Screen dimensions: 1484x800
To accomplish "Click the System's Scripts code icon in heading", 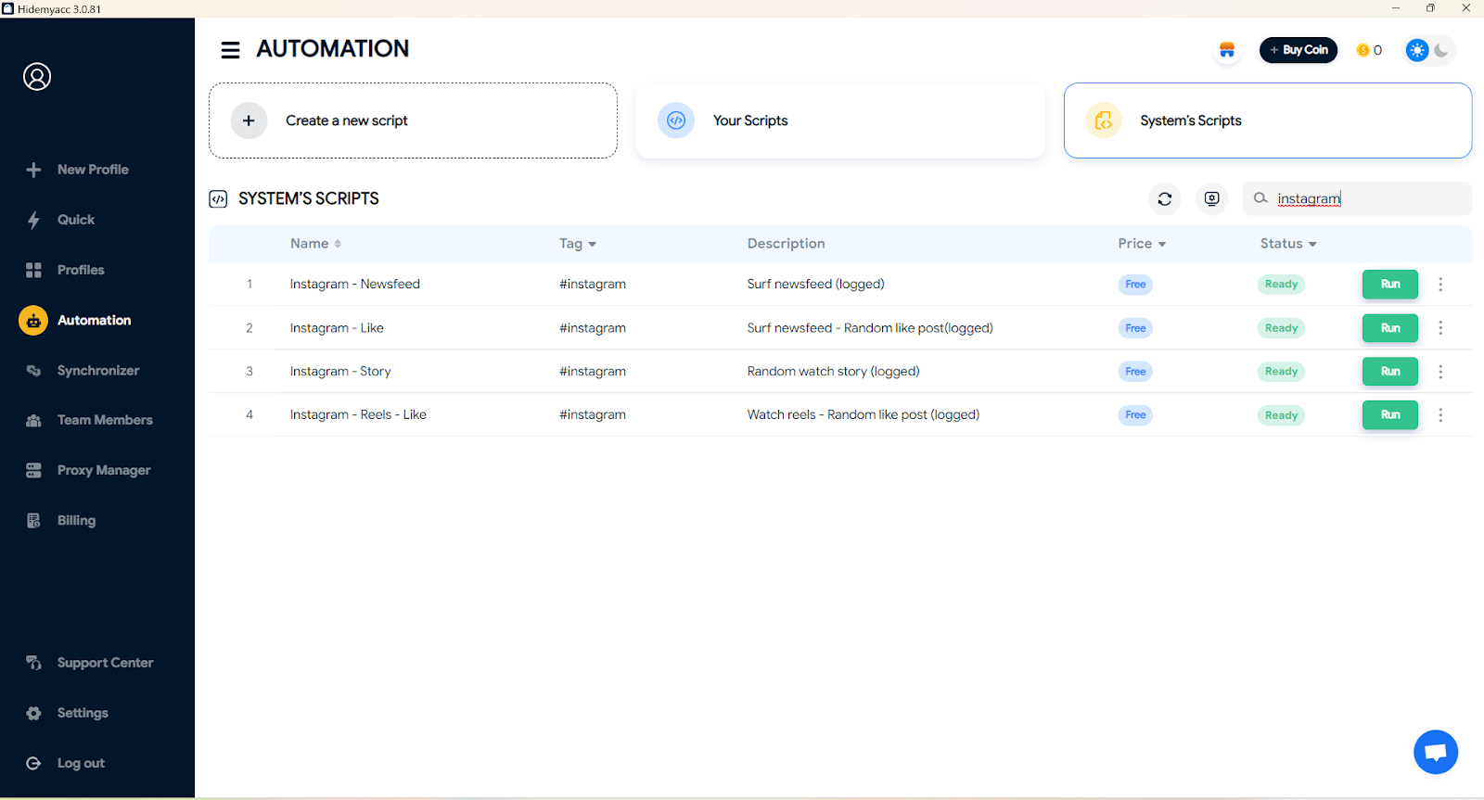I will pos(218,198).
